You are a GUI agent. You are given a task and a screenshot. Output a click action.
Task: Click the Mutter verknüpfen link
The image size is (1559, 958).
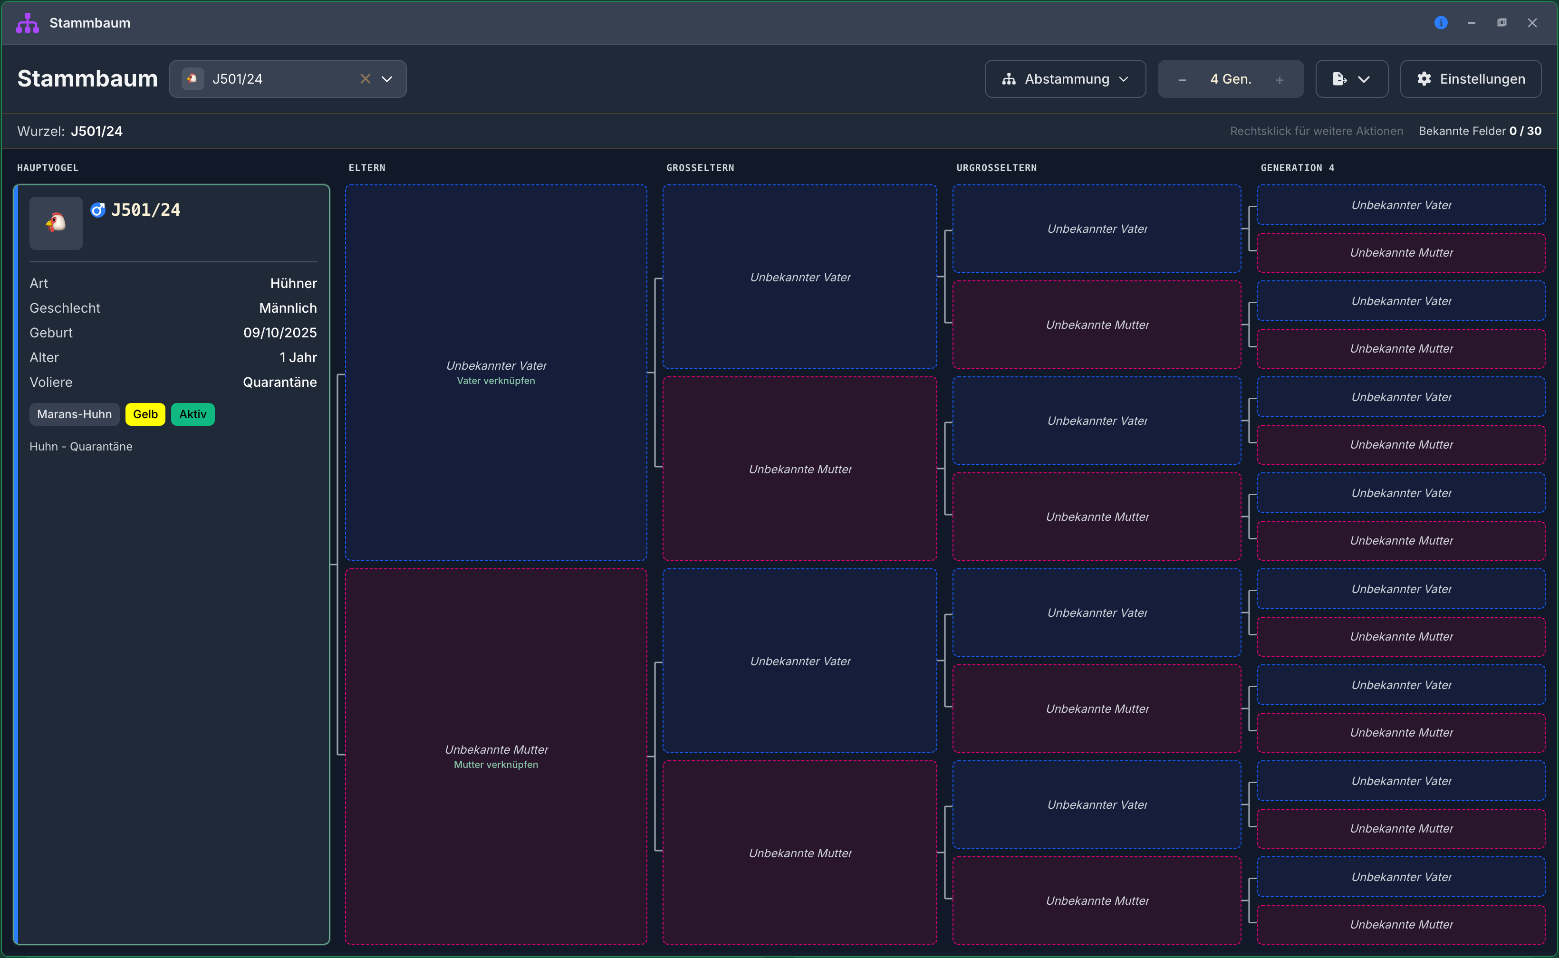pyautogui.click(x=496, y=765)
